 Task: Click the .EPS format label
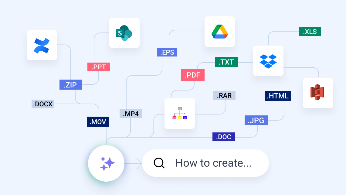click(x=167, y=52)
